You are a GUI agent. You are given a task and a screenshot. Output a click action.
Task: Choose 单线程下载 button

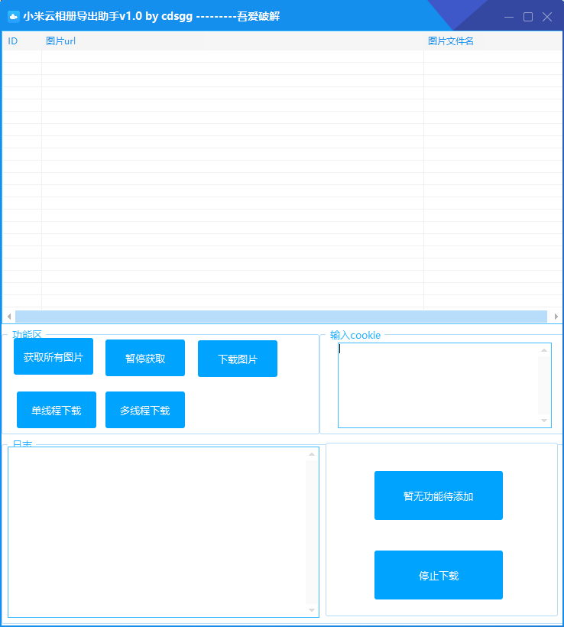tap(57, 410)
